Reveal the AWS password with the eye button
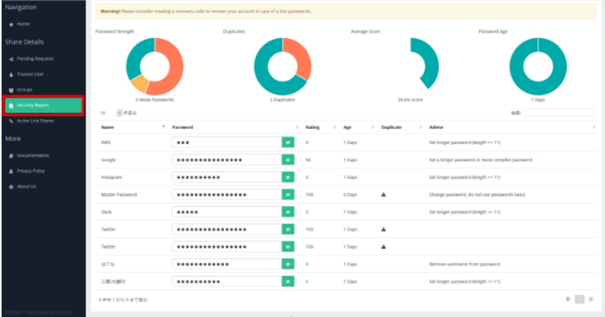The width and height of the screenshot is (605, 317). [x=288, y=143]
